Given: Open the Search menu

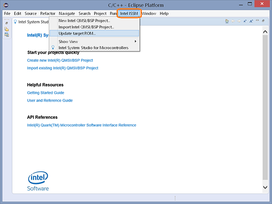Looking at the screenshot, I should (x=84, y=13).
